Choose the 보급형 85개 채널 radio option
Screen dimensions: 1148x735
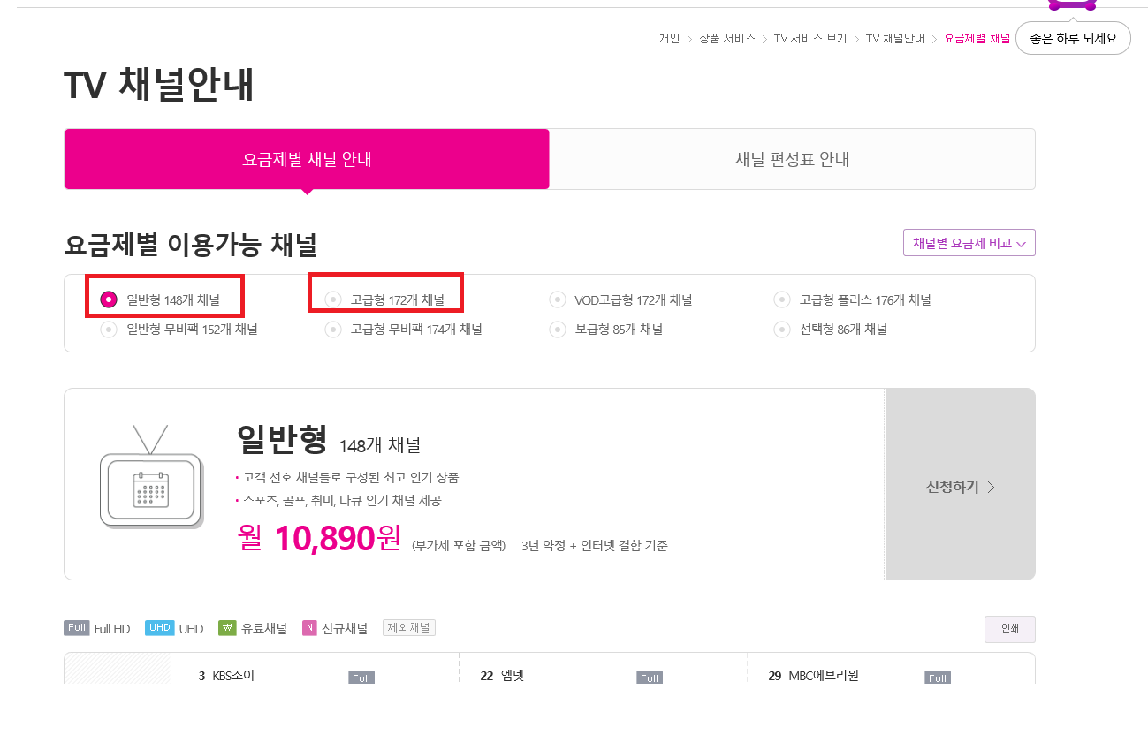pyautogui.click(x=558, y=330)
